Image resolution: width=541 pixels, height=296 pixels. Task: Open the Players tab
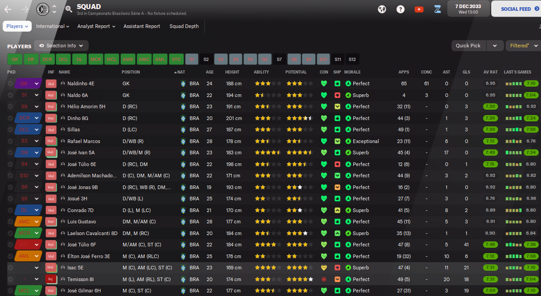(x=17, y=26)
